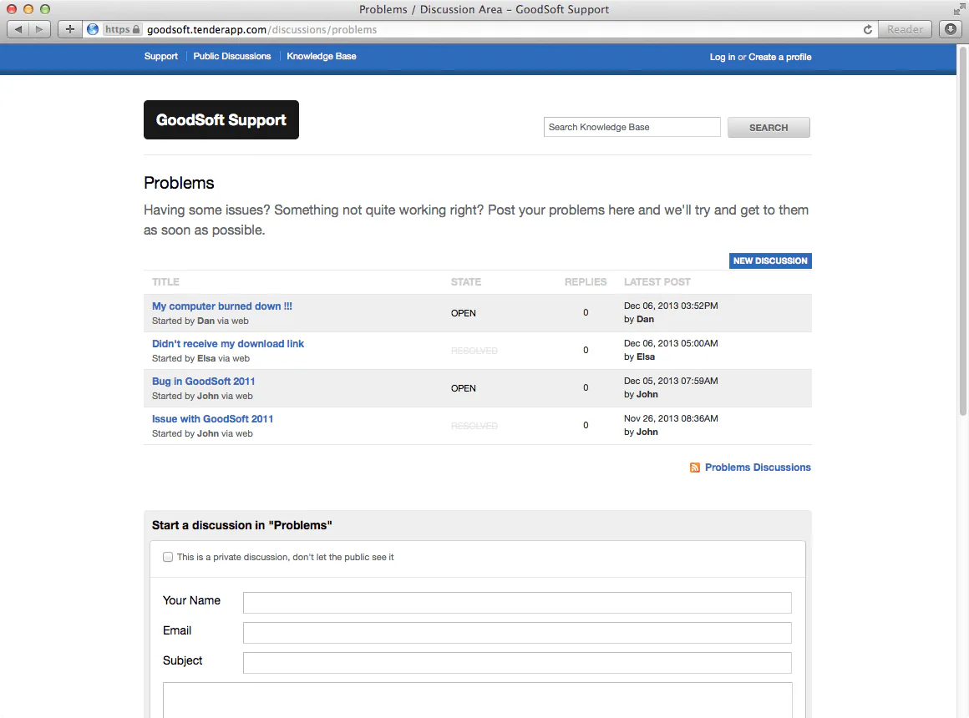Open the Problems Discussions feed link
This screenshot has height=718, width=969.
tap(758, 468)
